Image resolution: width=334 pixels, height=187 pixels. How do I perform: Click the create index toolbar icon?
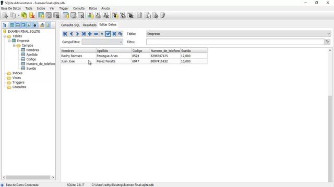click(66, 15)
